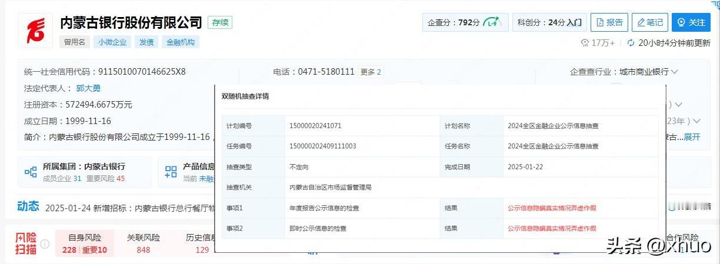The image size is (720, 264).
Task: Open the 报告 report button
Action: pos(609,22)
